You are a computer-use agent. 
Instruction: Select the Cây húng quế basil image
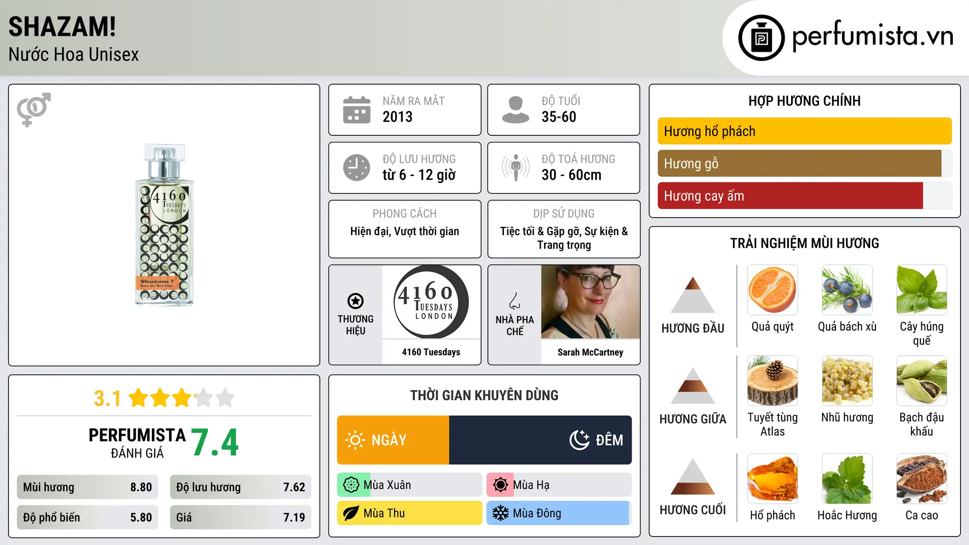tap(922, 290)
